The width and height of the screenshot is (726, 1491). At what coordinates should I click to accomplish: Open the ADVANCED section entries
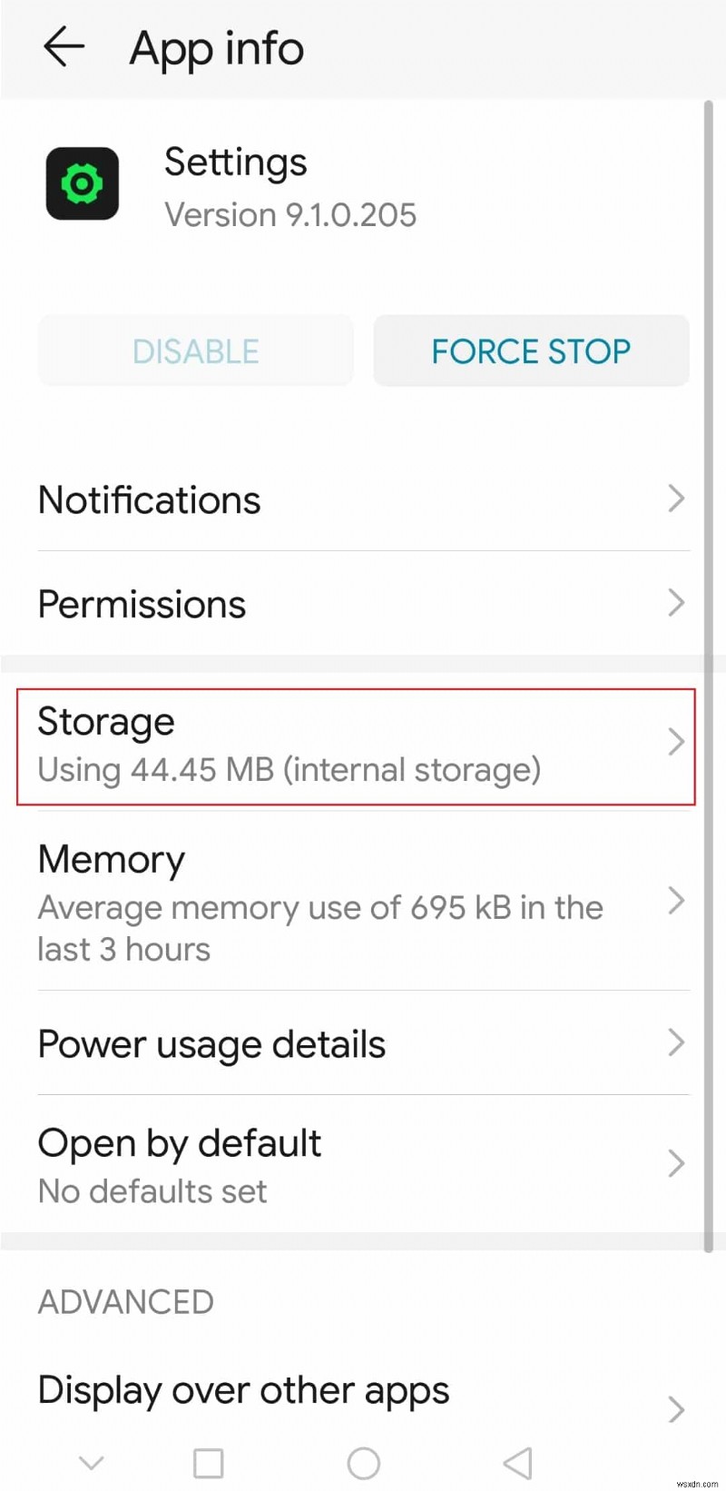125,1301
